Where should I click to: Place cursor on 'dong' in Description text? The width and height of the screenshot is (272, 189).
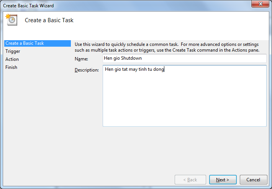coord(159,70)
